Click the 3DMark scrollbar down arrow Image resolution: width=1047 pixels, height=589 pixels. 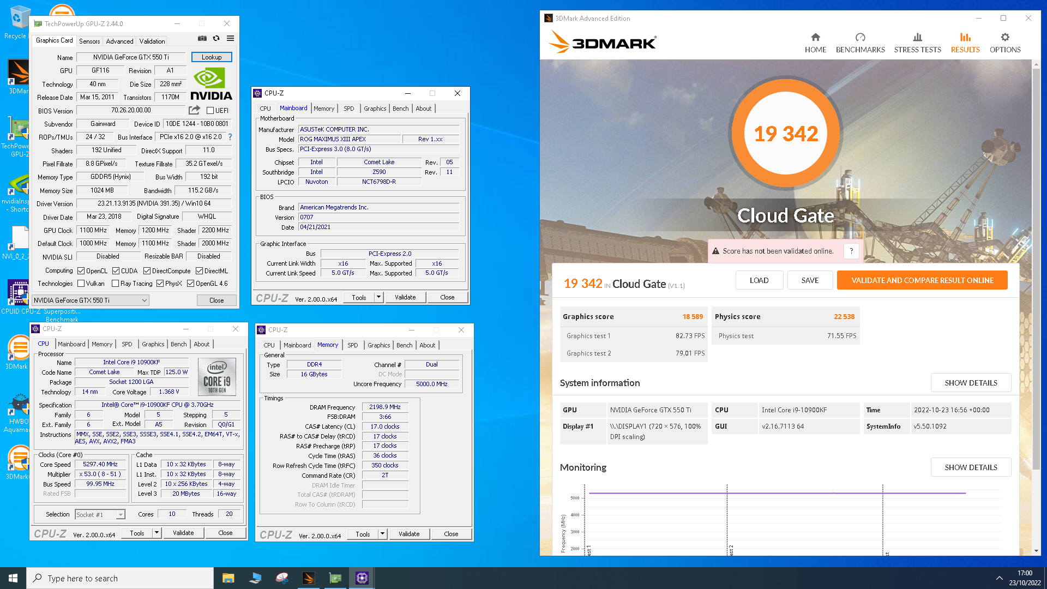click(x=1036, y=551)
